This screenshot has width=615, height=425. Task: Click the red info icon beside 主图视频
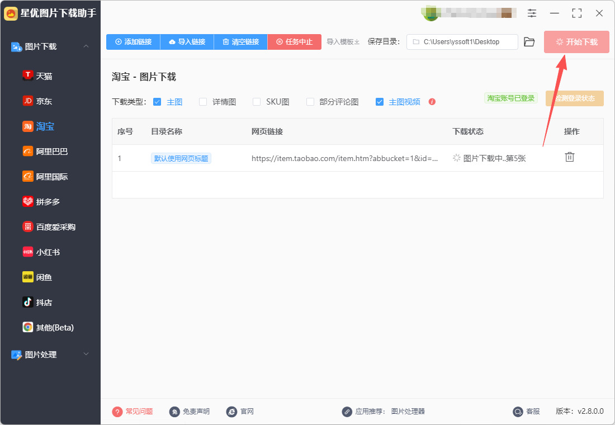[x=432, y=102]
